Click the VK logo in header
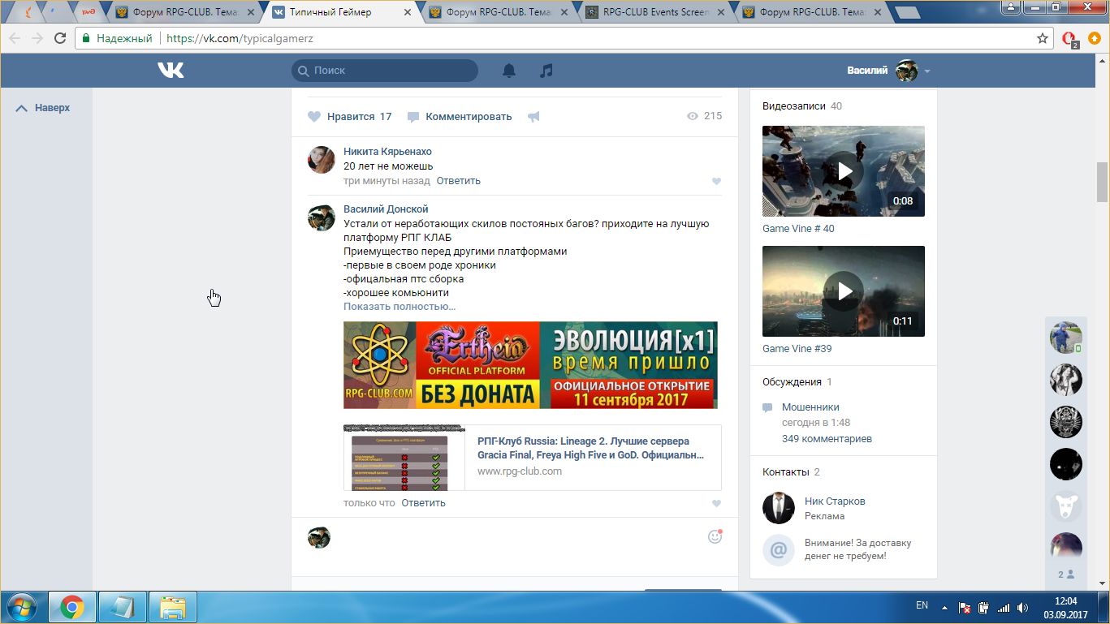 [x=171, y=71]
